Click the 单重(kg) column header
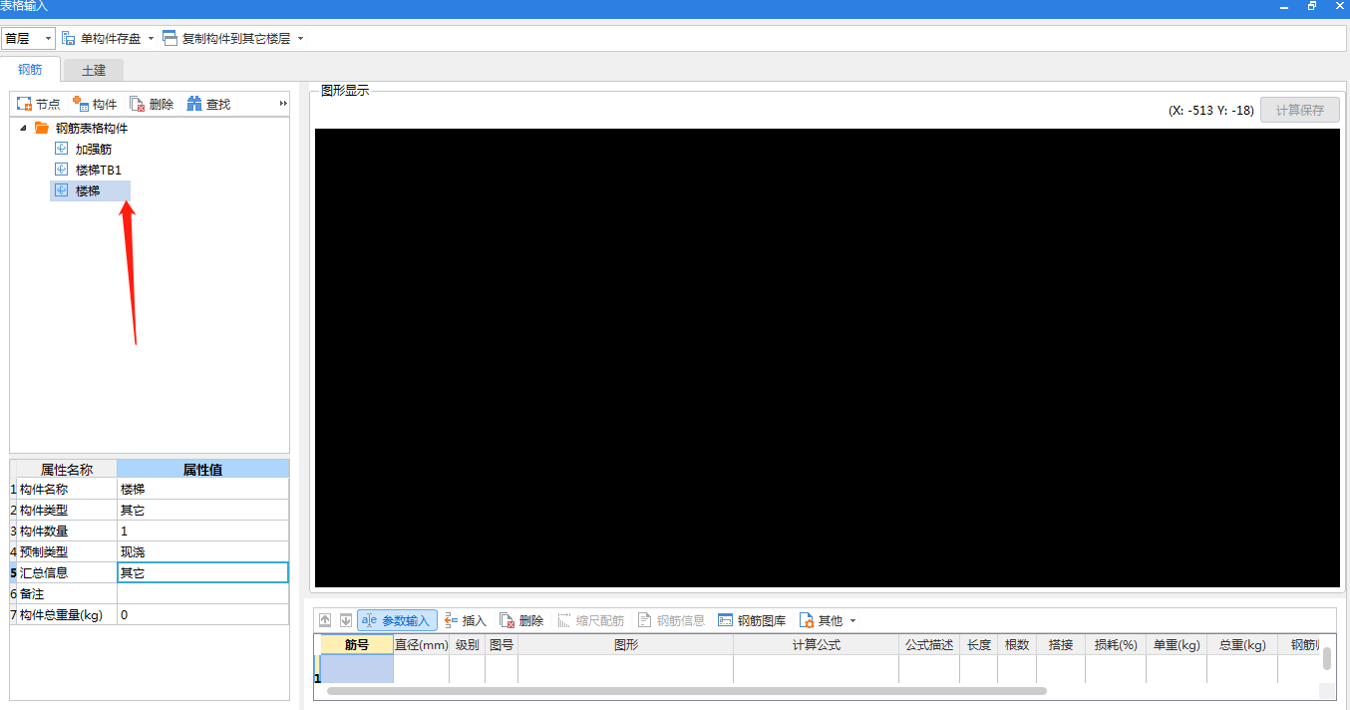Image resolution: width=1350 pixels, height=710 pixels. point(1177,645)
